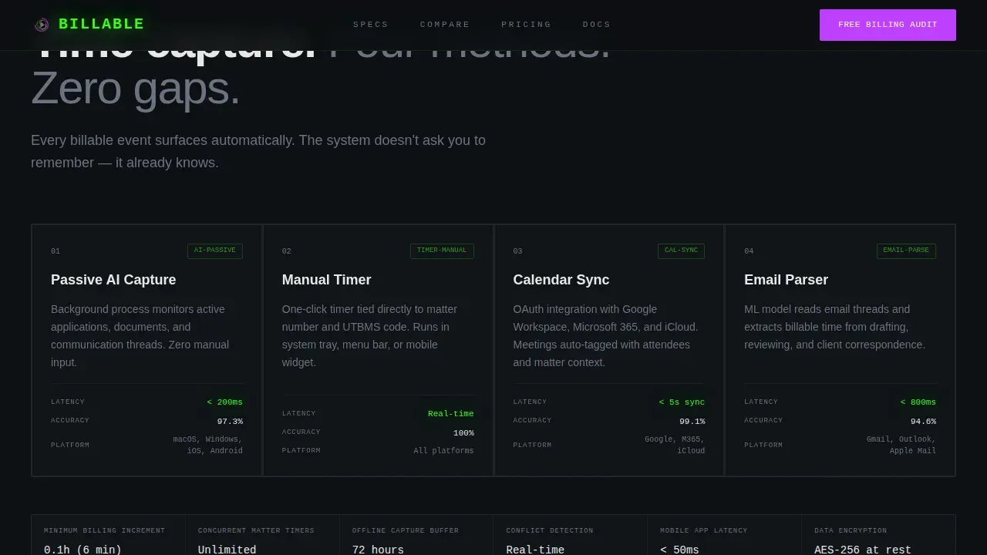
Task: Click the 'AES-256 at rest' value
Action: coord(862,550)
